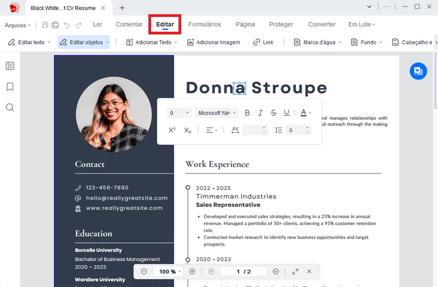The width and height of the screenshot is (438, 287).
Task: Open the Microsoft YaHei font dropdown
Action: [217, 113]
